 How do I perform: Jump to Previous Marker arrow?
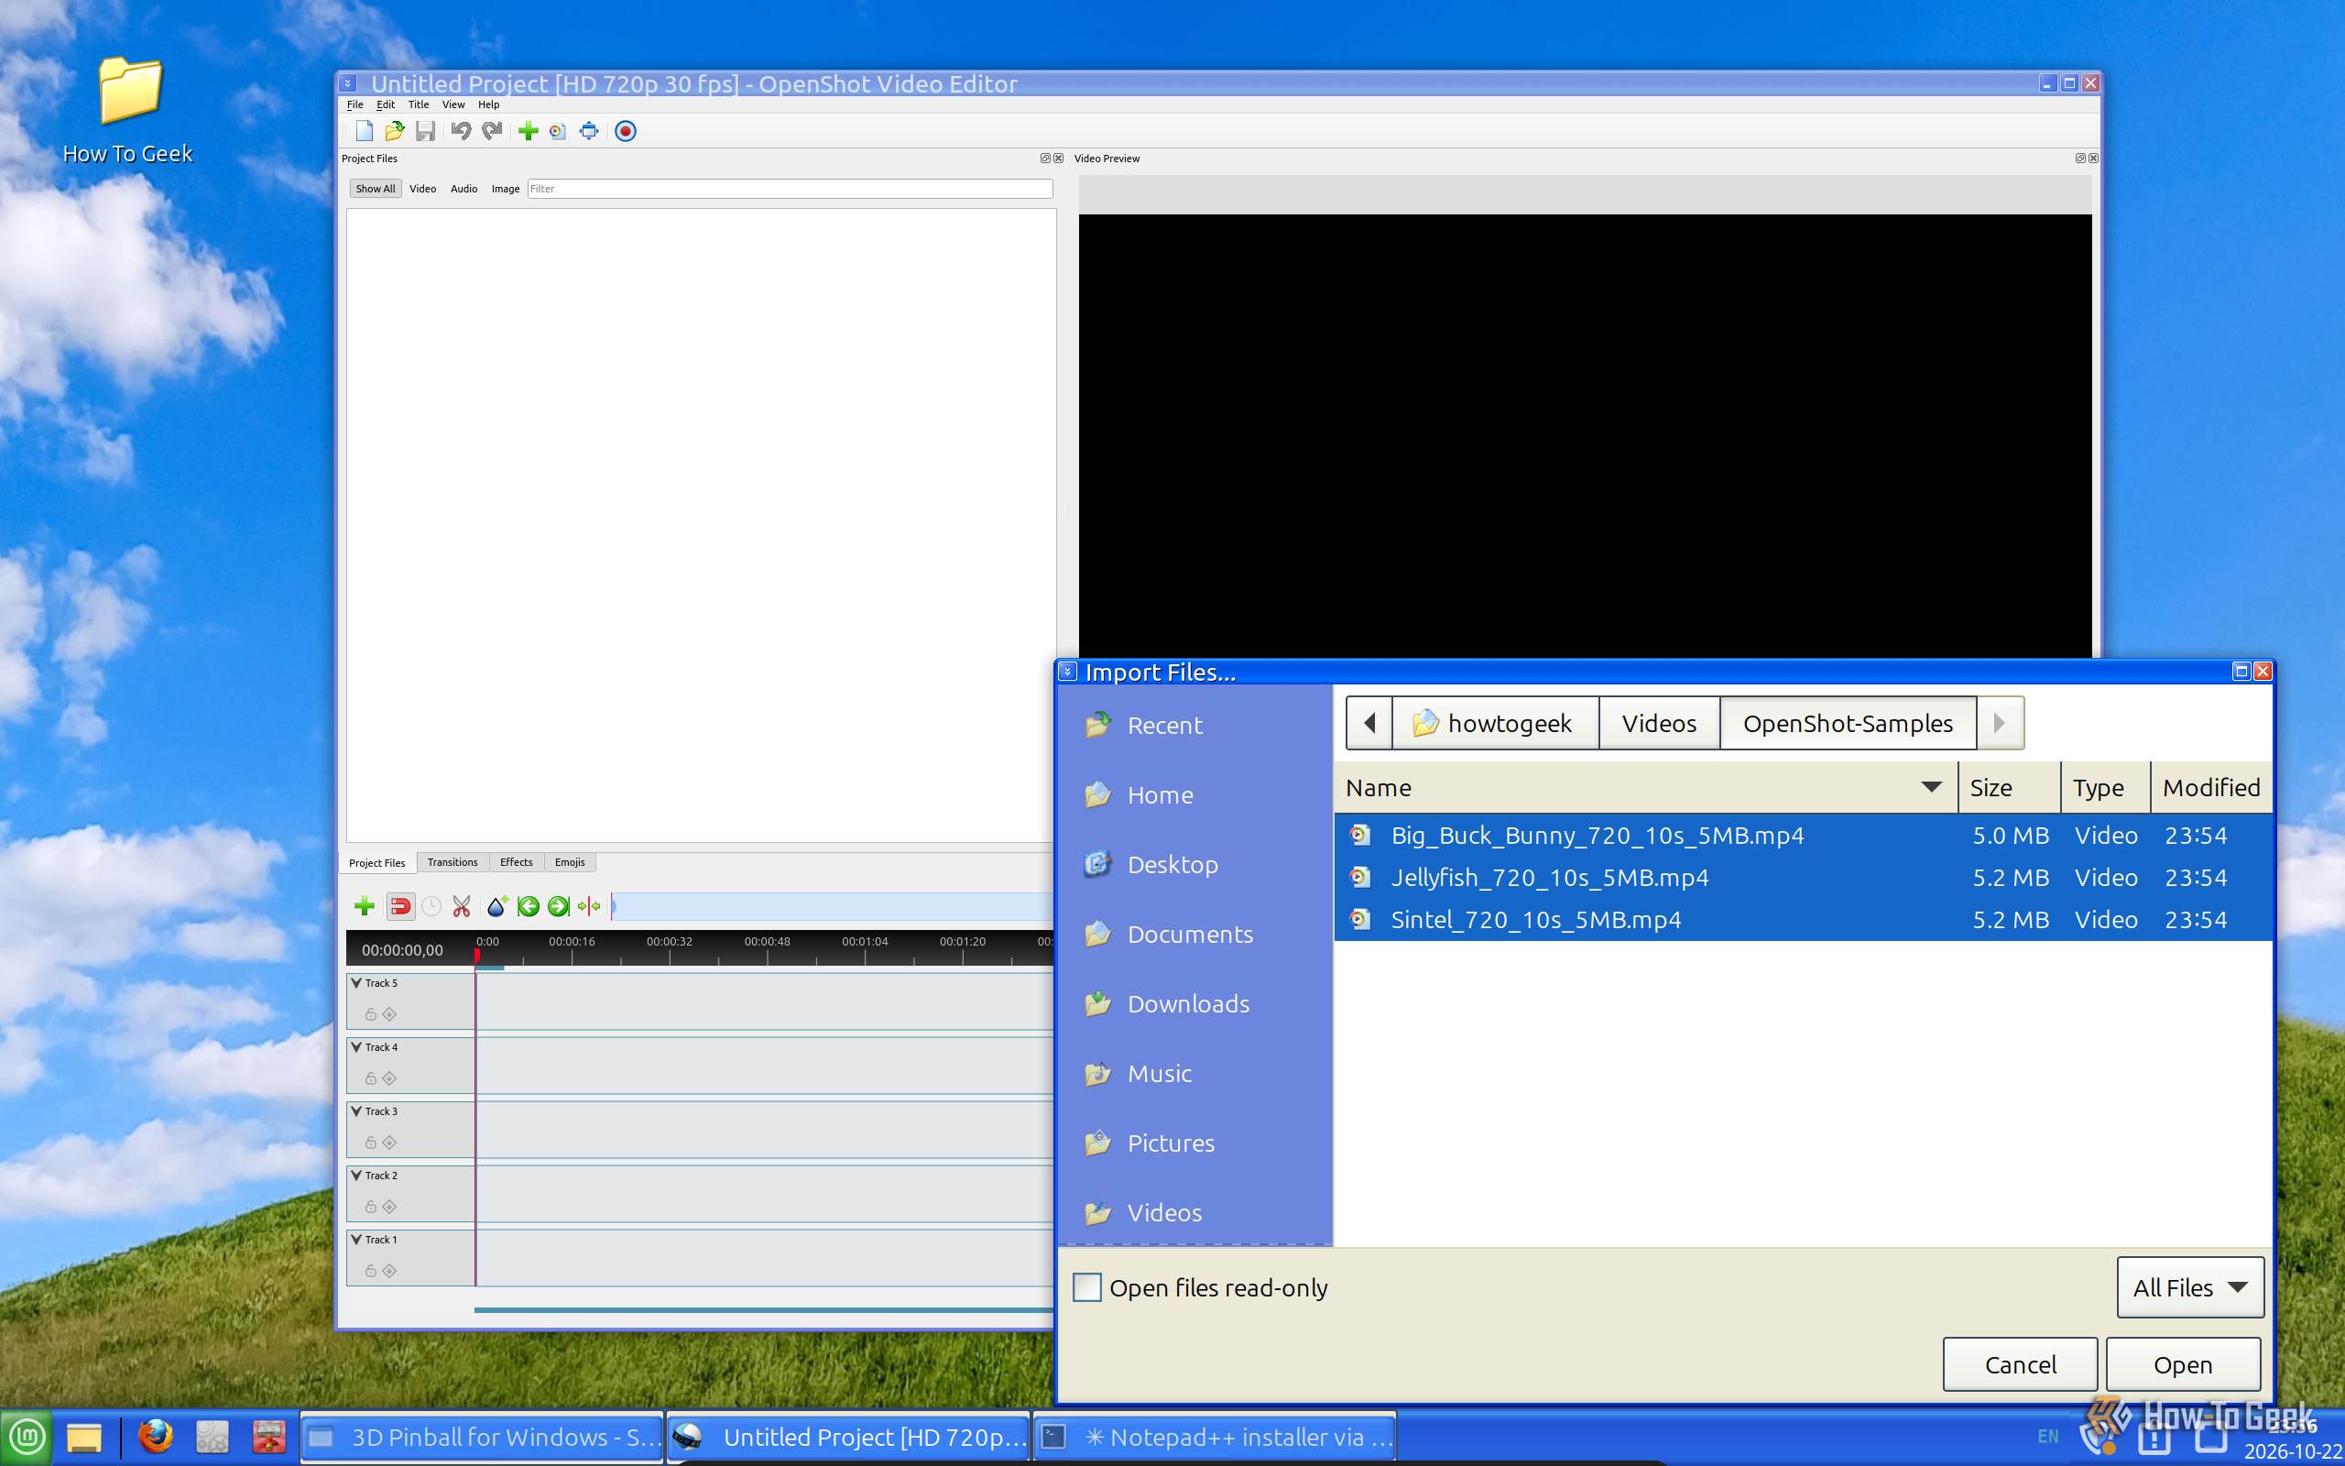529,906
